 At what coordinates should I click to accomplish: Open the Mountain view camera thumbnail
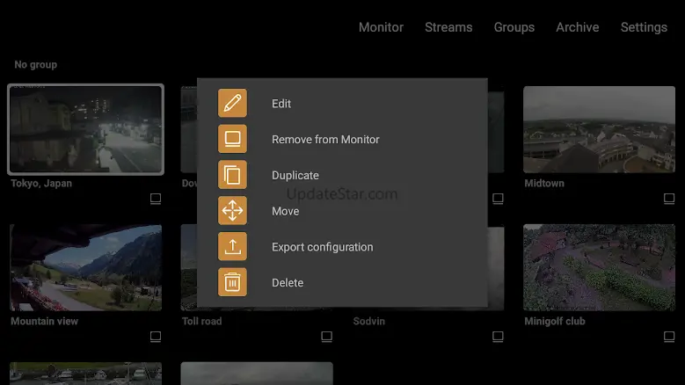(85, 267)
